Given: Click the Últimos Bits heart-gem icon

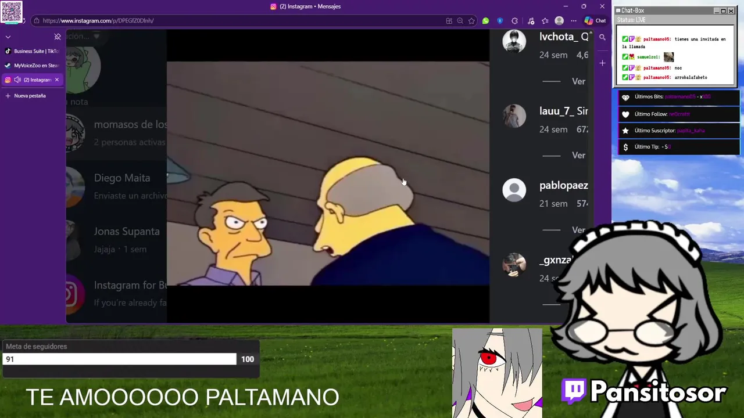Looking at the screenshot, I should tap(625, 98).
